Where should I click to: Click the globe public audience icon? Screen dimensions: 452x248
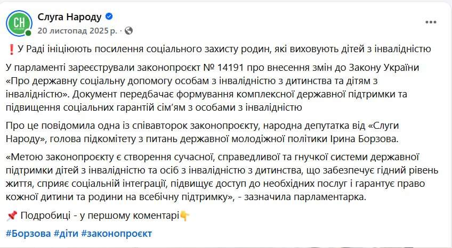[129, 30]
